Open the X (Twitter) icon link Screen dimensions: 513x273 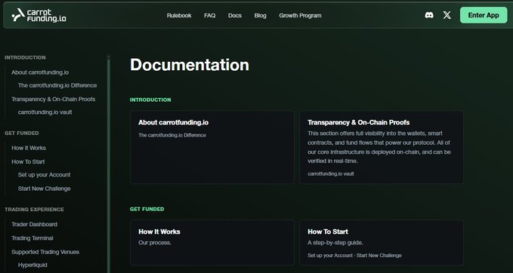447,15
